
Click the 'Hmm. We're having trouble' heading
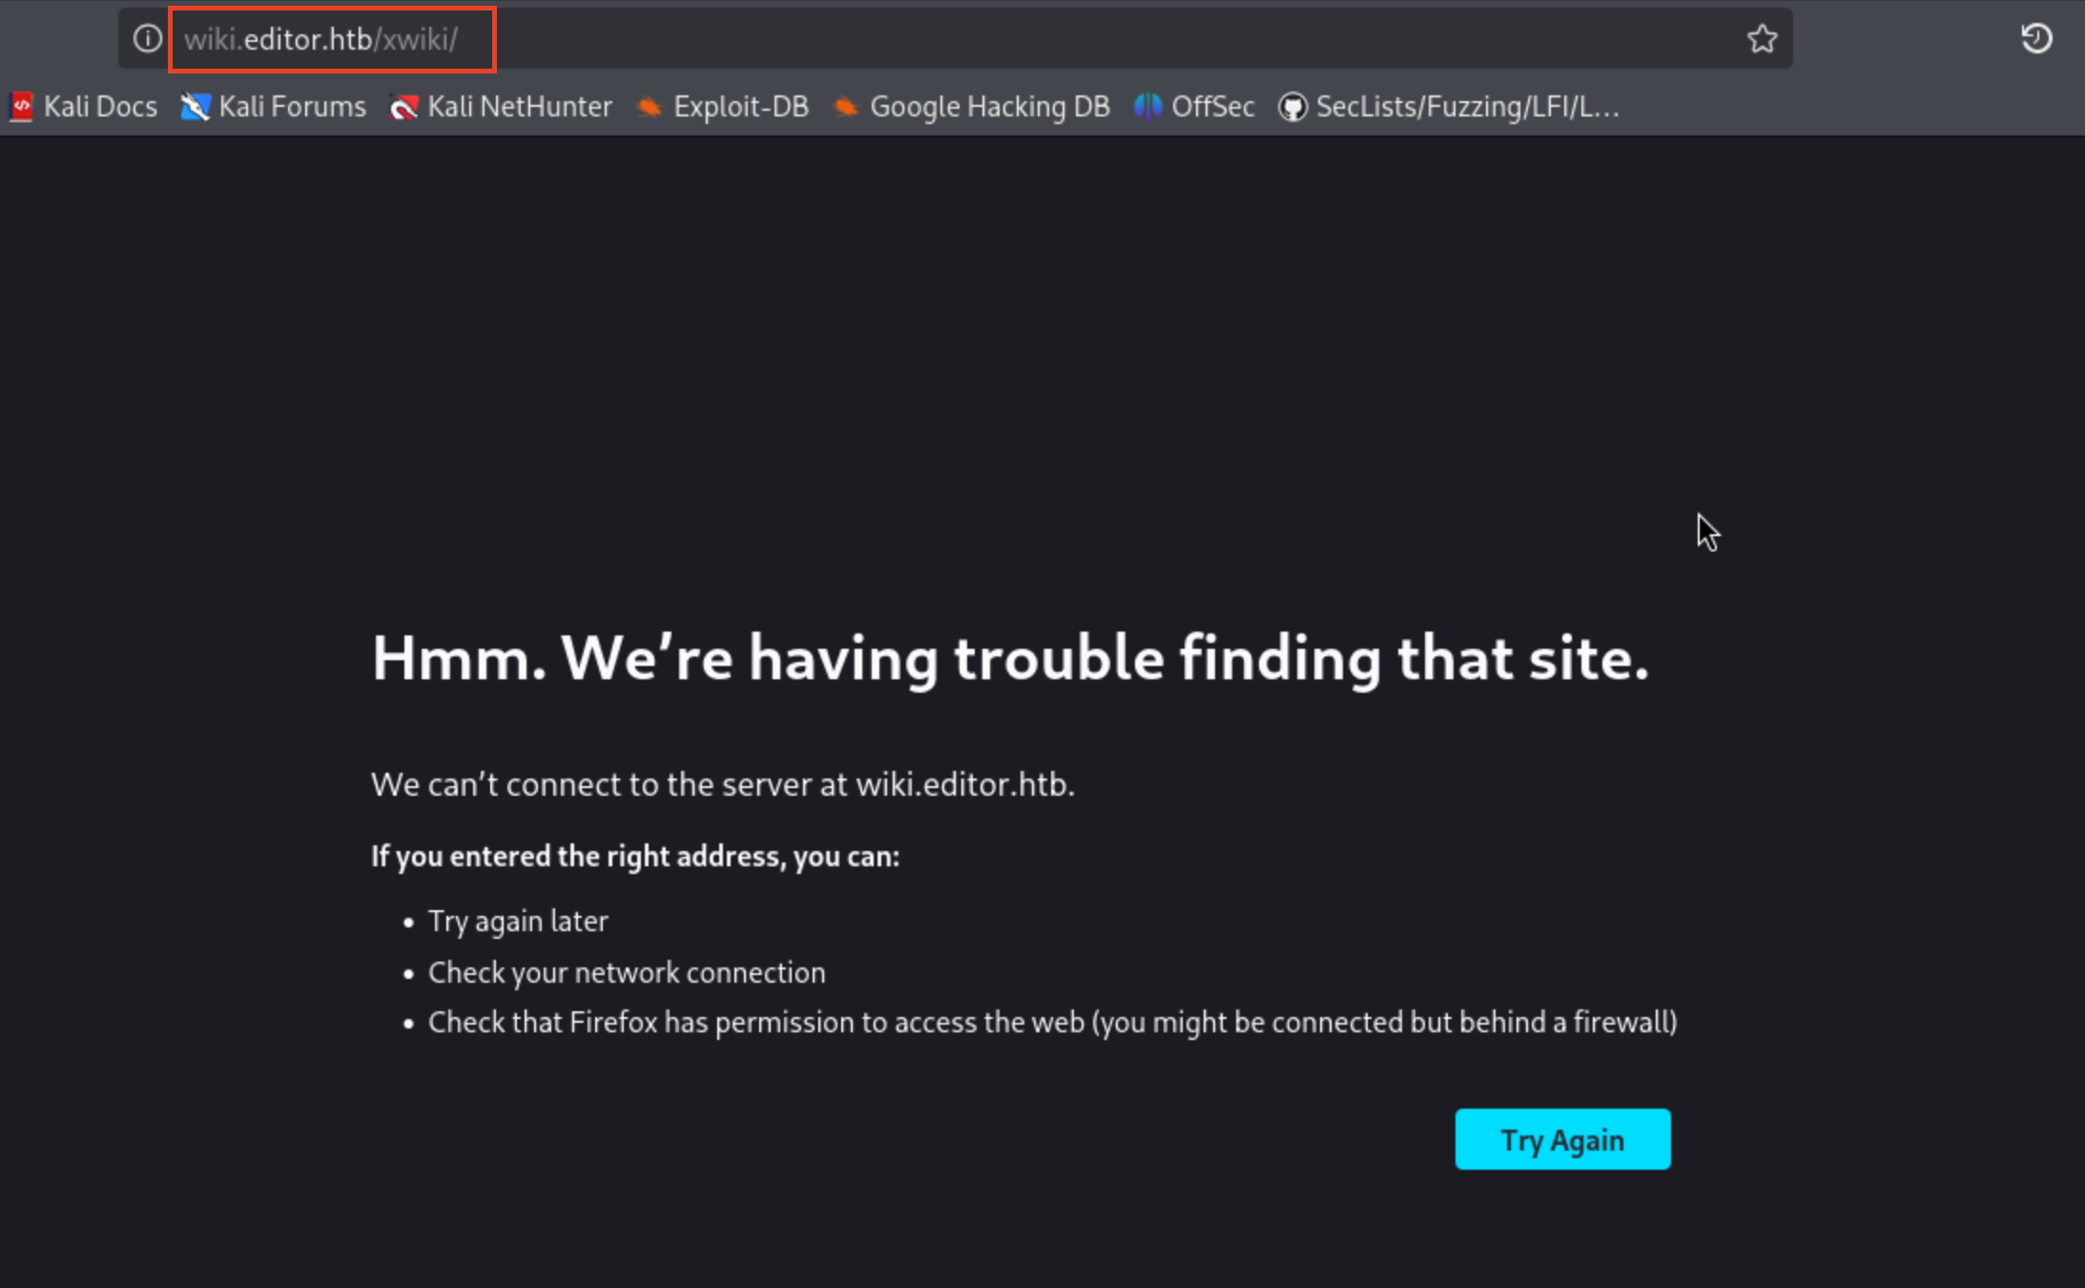coord(1009,658)
